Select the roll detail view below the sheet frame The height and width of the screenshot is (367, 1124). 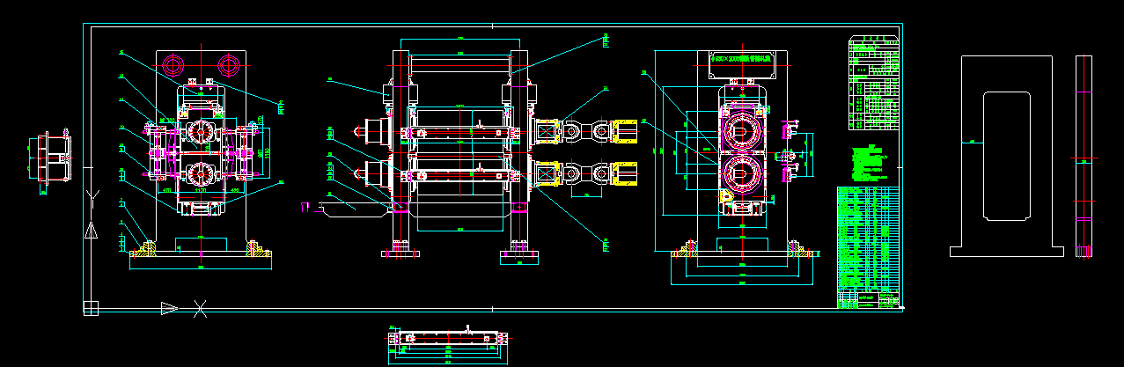(450, 342)
